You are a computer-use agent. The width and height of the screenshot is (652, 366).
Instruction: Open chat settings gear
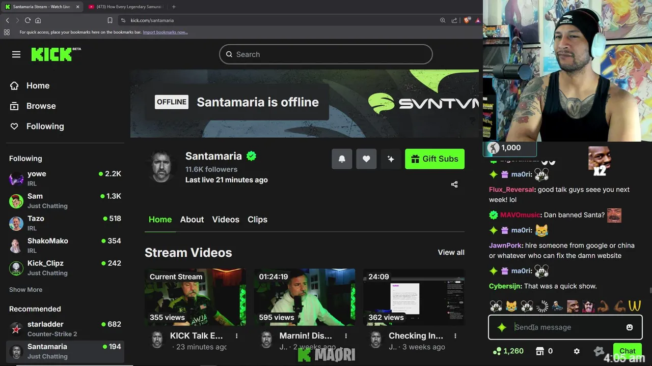577,351
